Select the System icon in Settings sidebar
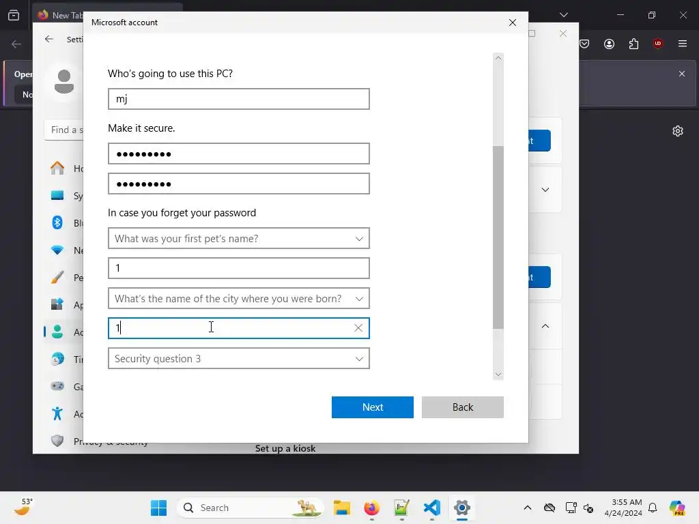The height and width of the screenshot is (524, 699). 57,195
